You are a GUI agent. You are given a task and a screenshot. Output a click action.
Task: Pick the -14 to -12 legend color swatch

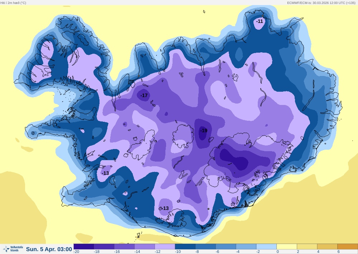tap(145, 247)
